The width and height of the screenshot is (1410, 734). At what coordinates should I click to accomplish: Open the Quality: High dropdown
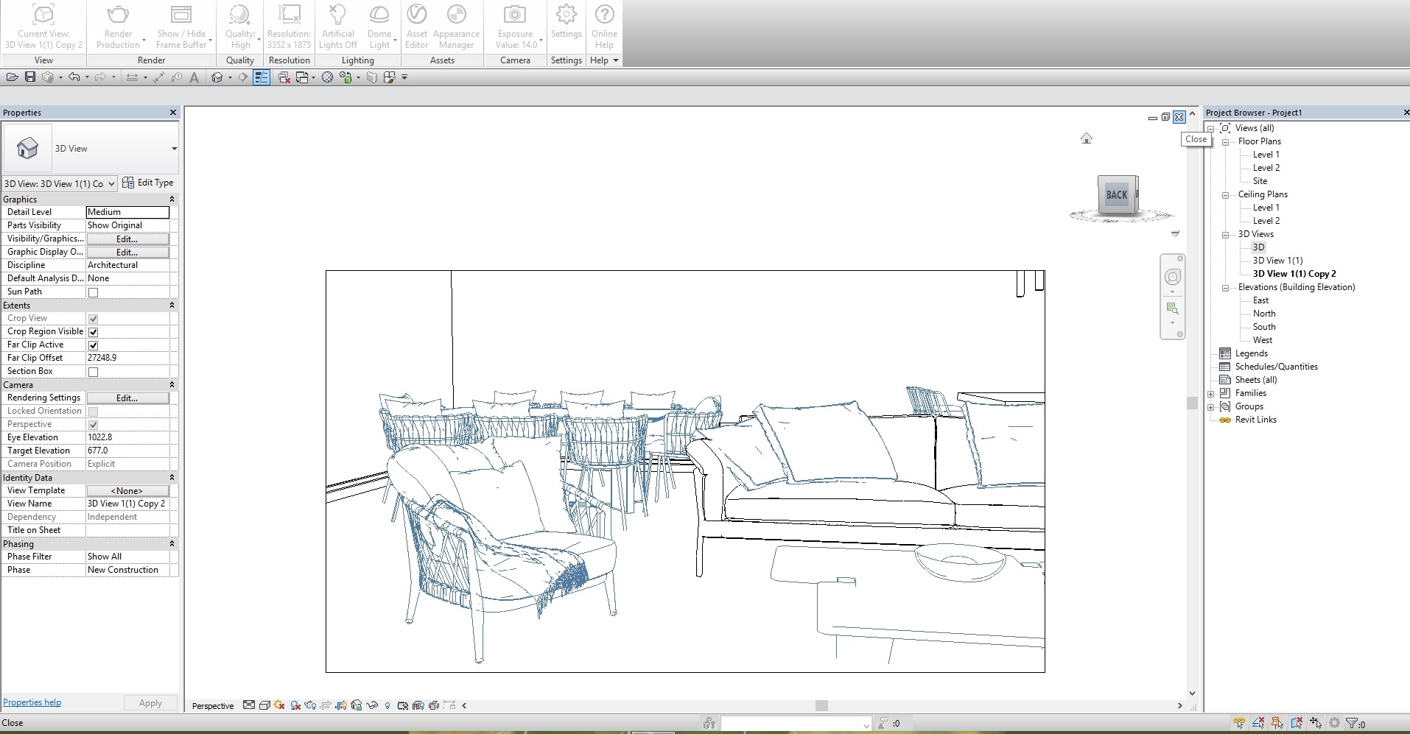pos(240,26)
